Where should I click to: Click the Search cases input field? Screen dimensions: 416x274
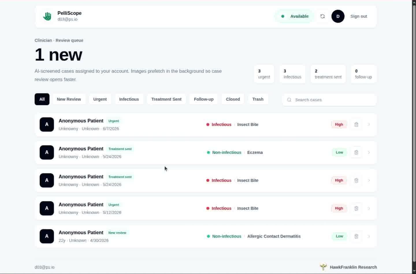pyautogui.click(x=329, y=100)
